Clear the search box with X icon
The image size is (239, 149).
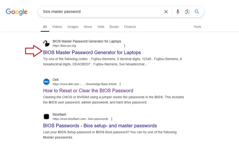166,12
